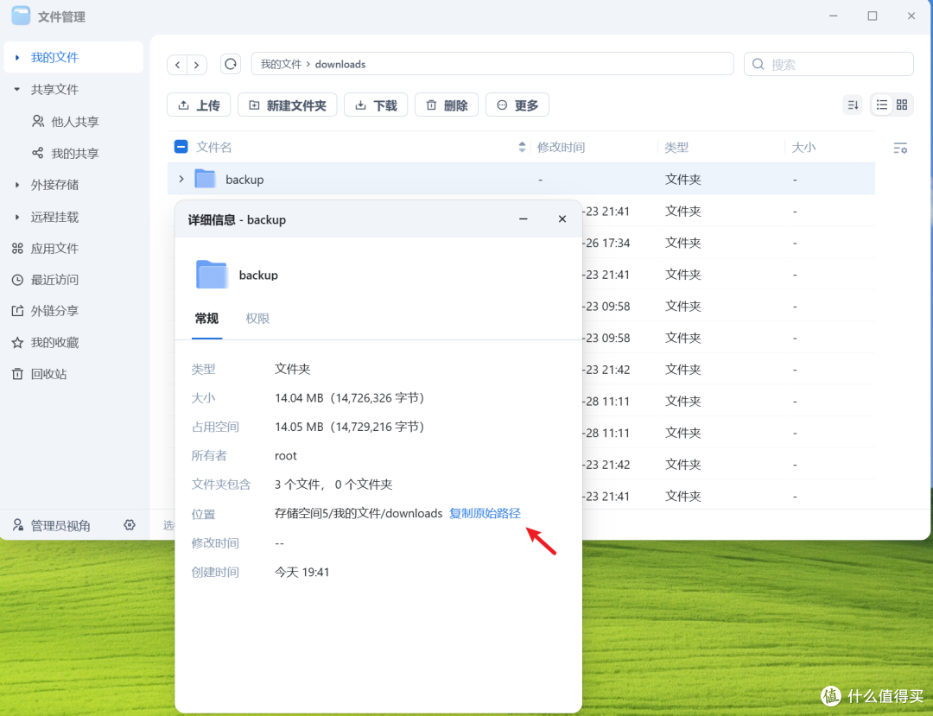Open column settings icon
The width and height of the screenshot is (933, 716).
point(900,148)
